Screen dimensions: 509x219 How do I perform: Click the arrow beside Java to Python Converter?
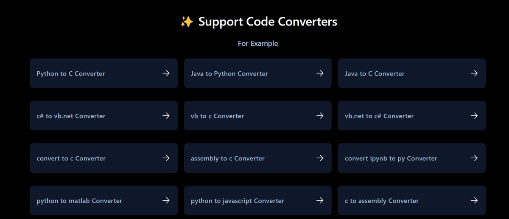coord(320,73)
